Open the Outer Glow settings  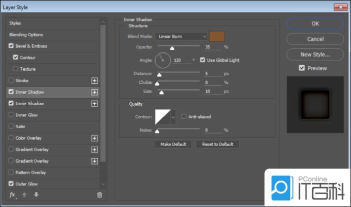26,184
